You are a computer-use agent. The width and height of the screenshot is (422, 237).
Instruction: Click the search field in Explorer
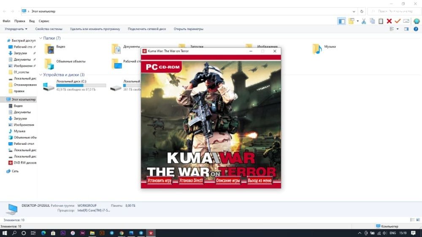click(395, 11)
